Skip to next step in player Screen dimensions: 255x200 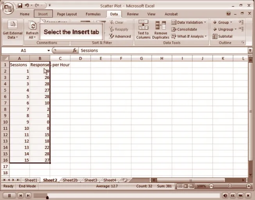pyautogui.click(x=28, y=195)
